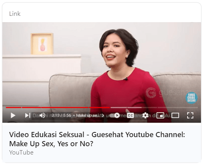The height and width of the screenshot is (164, 203).
Task: Click the first chapter segment of progress bar
Action: tap(14, 107)
